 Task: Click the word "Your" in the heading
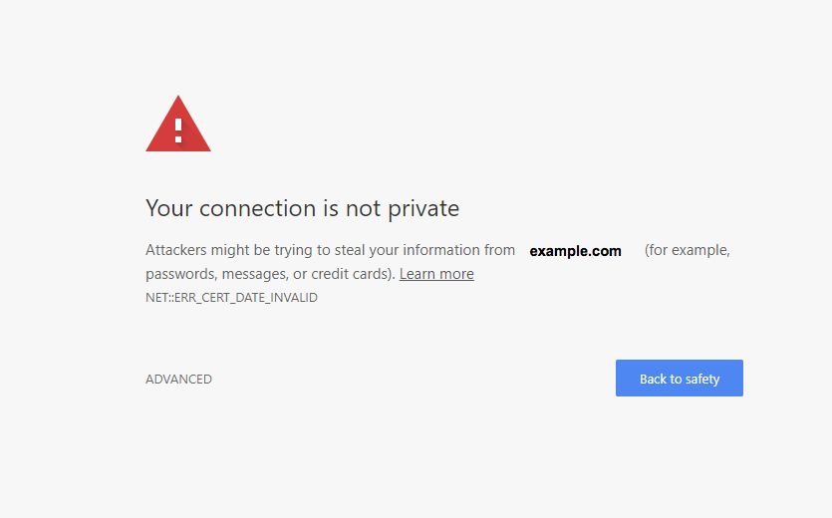pos(168,209)
